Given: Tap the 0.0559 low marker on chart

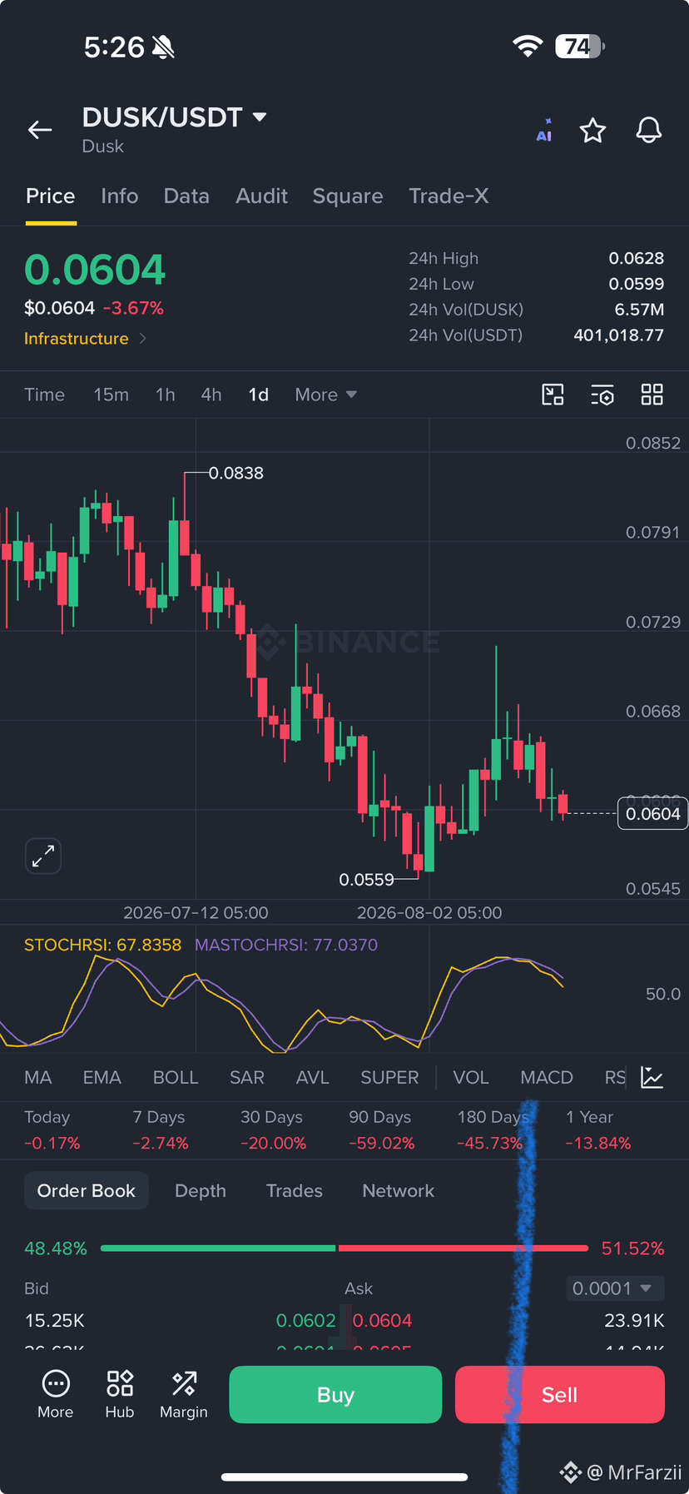Looking at the screenshot, I should pos(366,880).
